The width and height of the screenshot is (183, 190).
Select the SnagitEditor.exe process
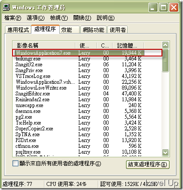pyautogui.click(x=33, y=94)
